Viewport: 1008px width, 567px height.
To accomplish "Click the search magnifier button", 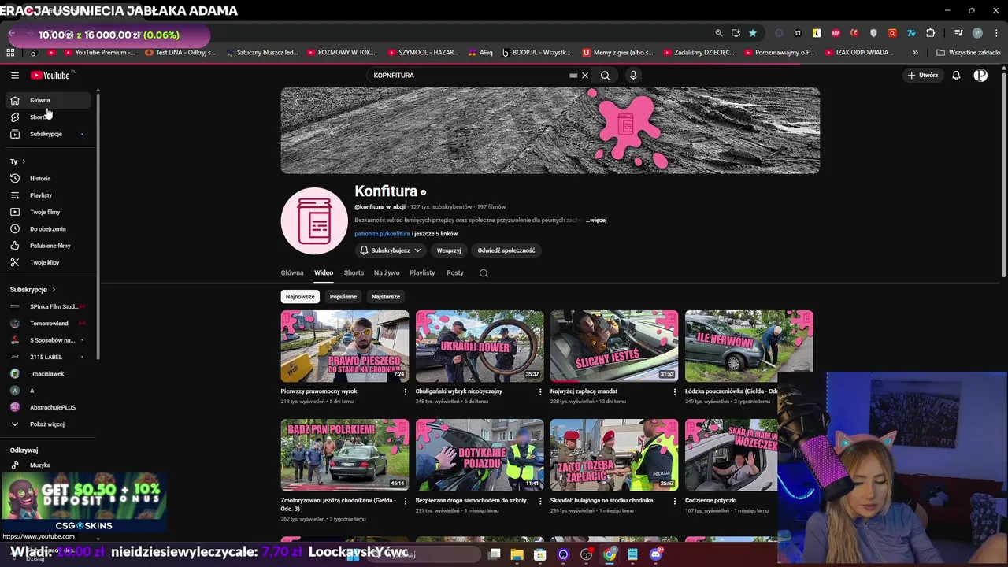I will pos(605,76).
